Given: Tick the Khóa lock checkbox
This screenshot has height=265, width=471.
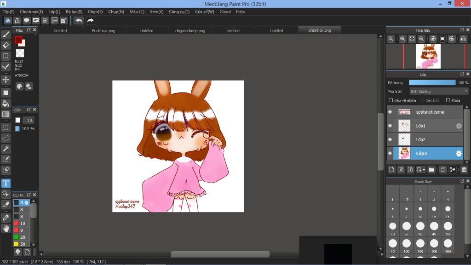Looking at the screenshot, I should pyautogui.click(x=448, y=100).
